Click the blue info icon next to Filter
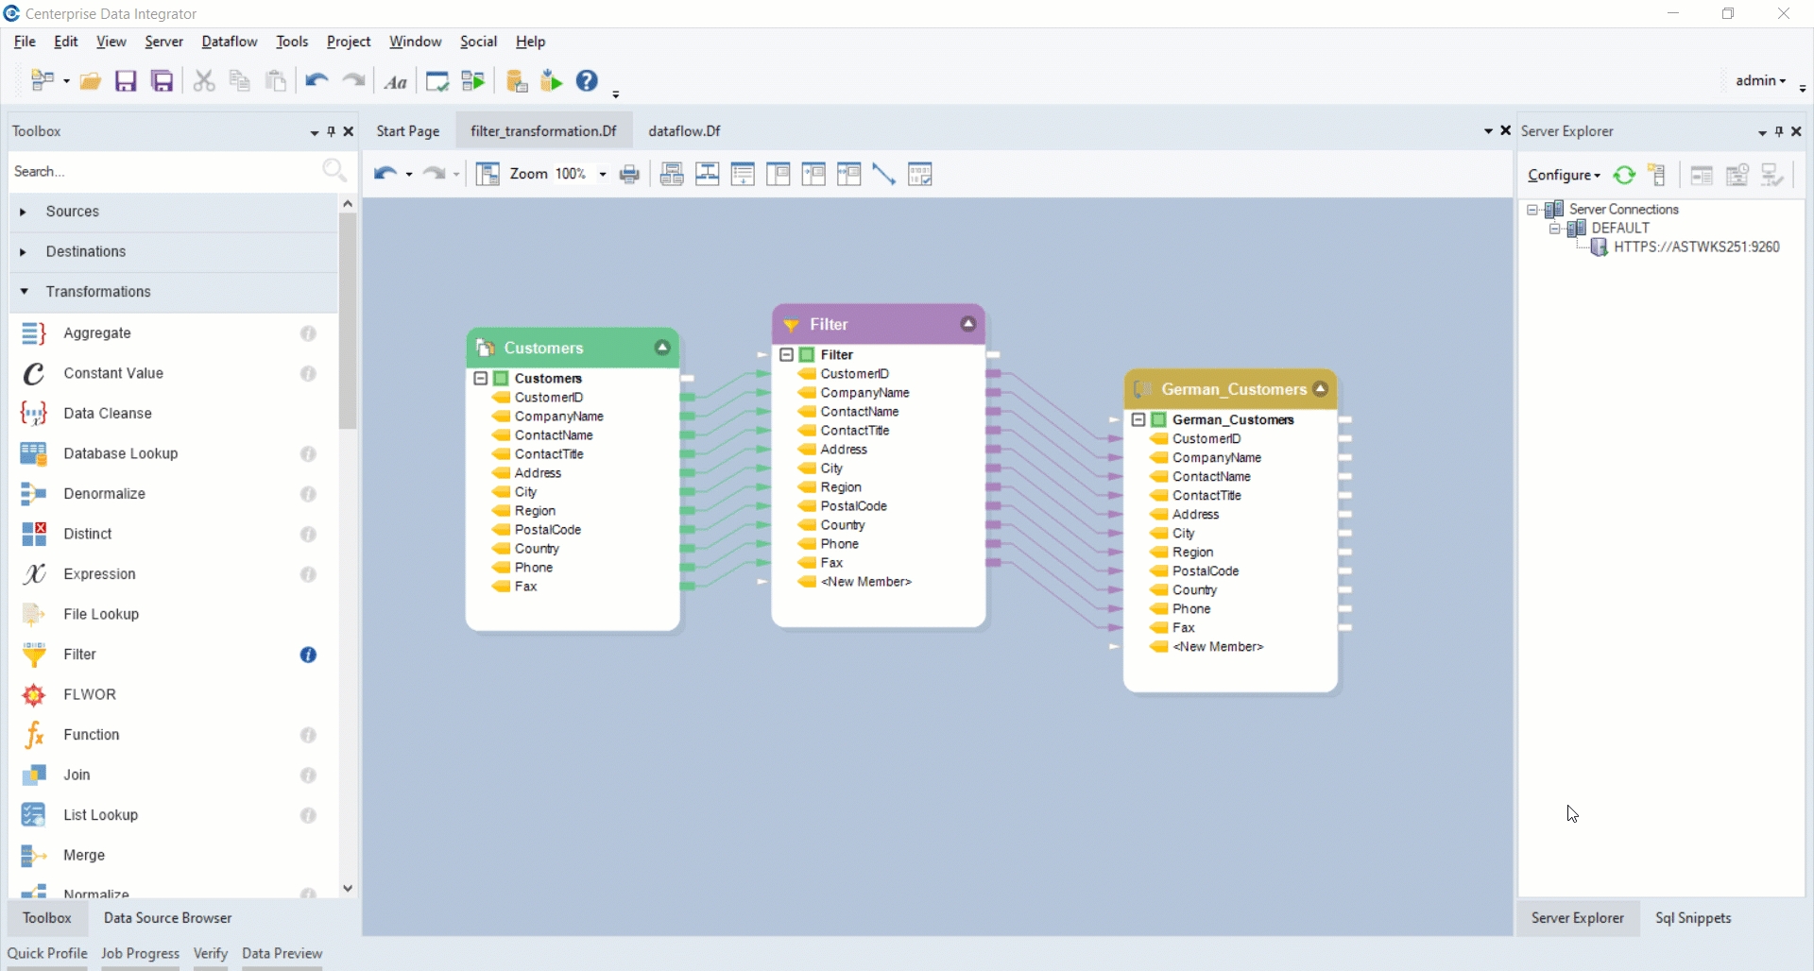This screenshot has width=1814, height=971. tap(308, 655)
